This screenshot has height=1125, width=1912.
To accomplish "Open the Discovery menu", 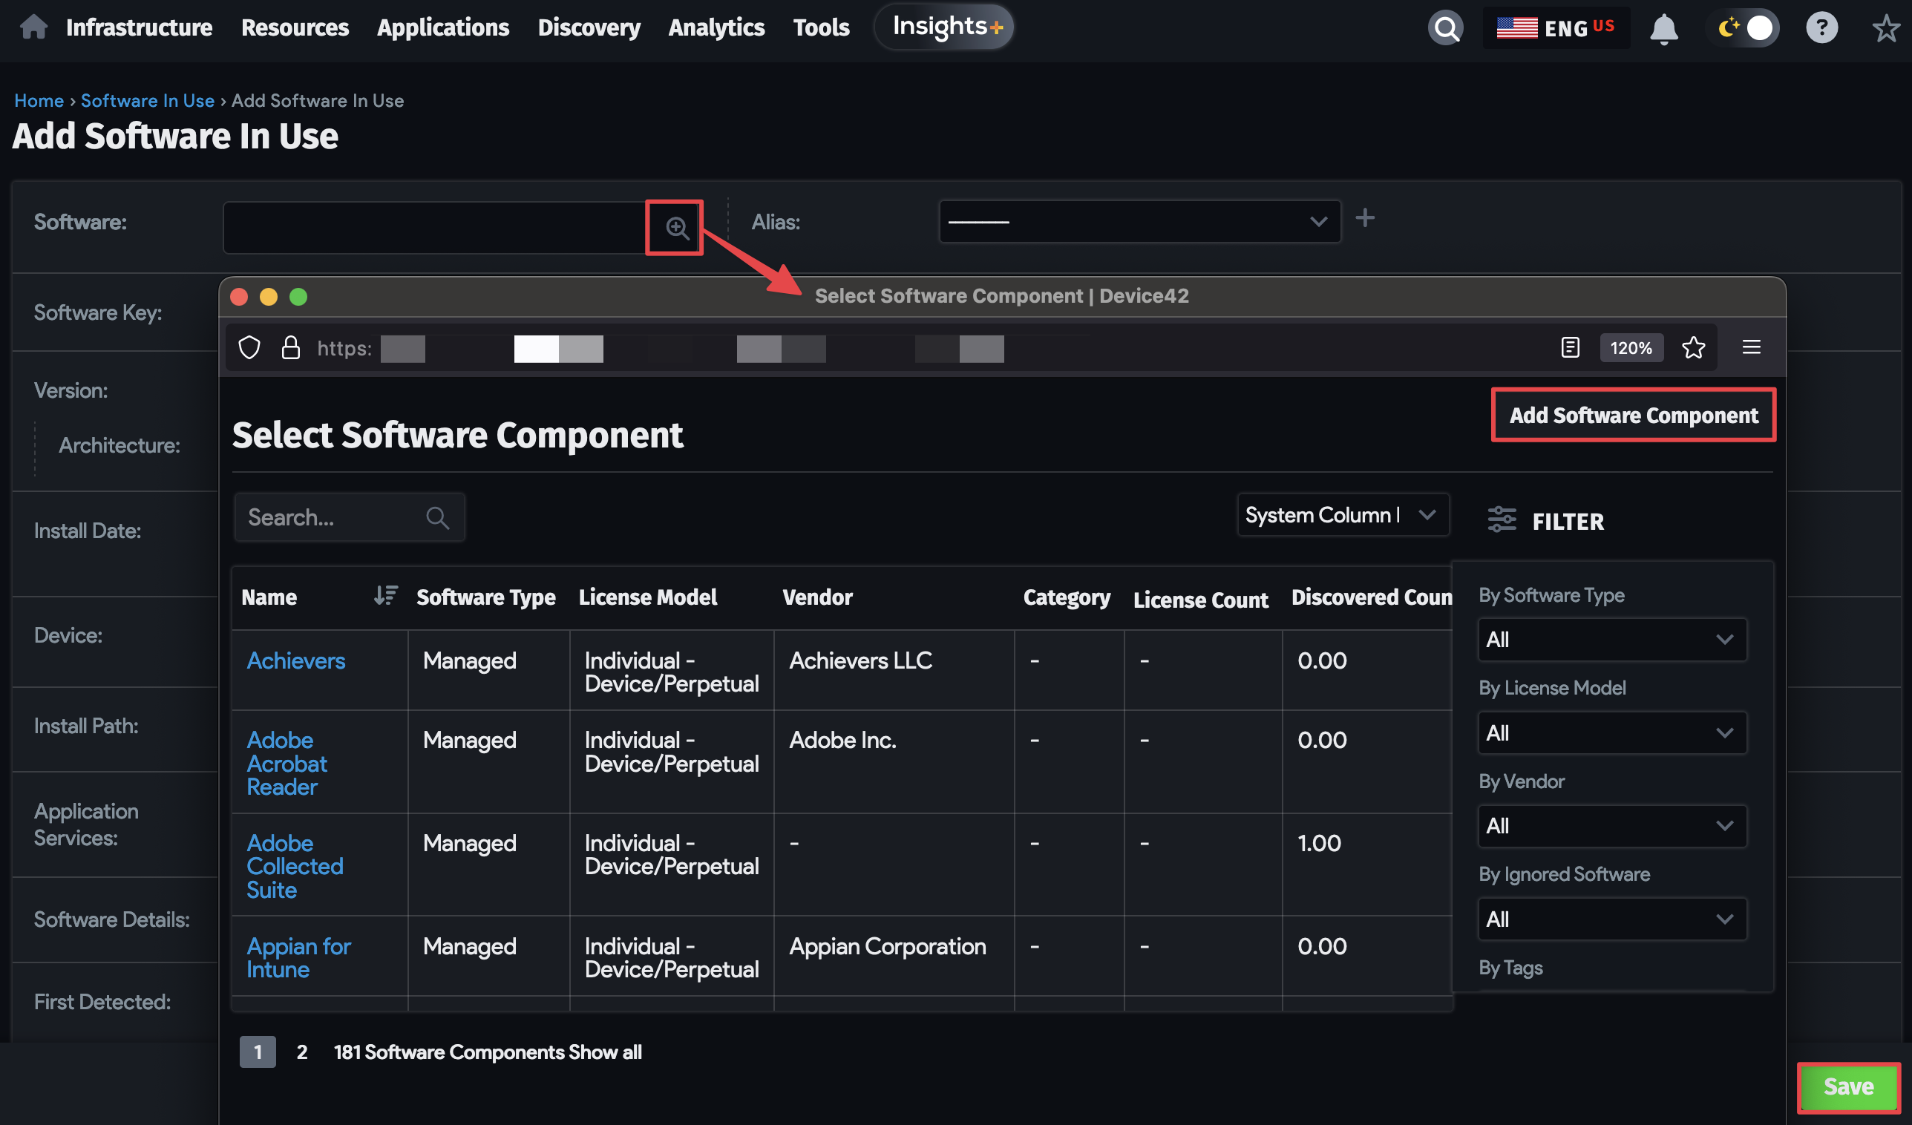I will (x=589, y=27).
